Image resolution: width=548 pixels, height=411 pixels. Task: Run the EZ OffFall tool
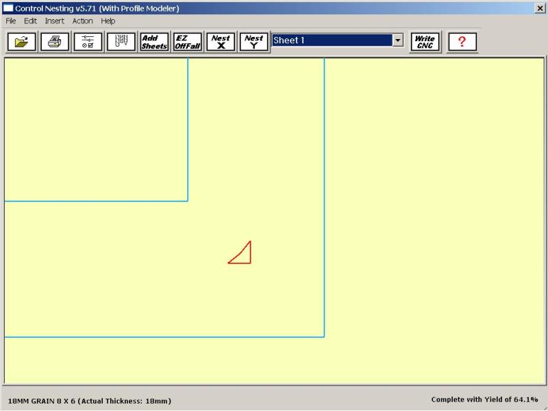click(x=187, y=42)
